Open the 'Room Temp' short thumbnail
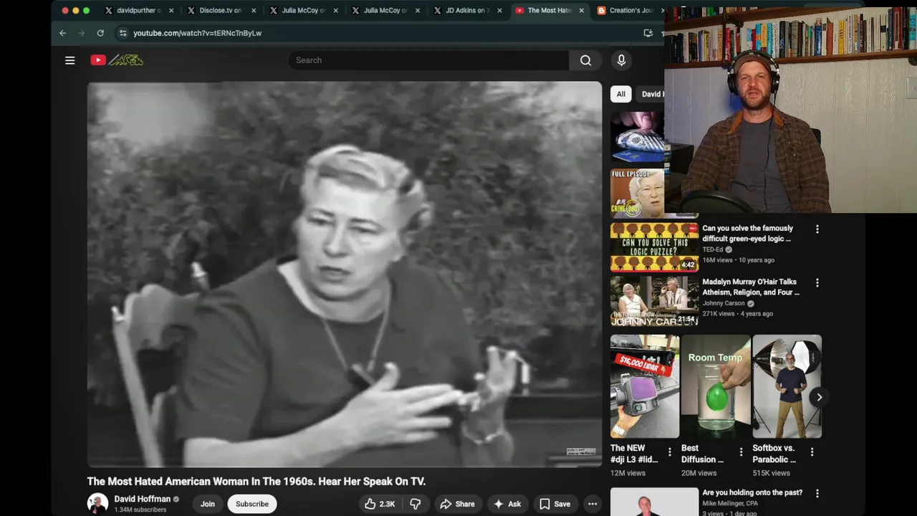This screenshot has height=516, width=917. (x=716, y=386)
